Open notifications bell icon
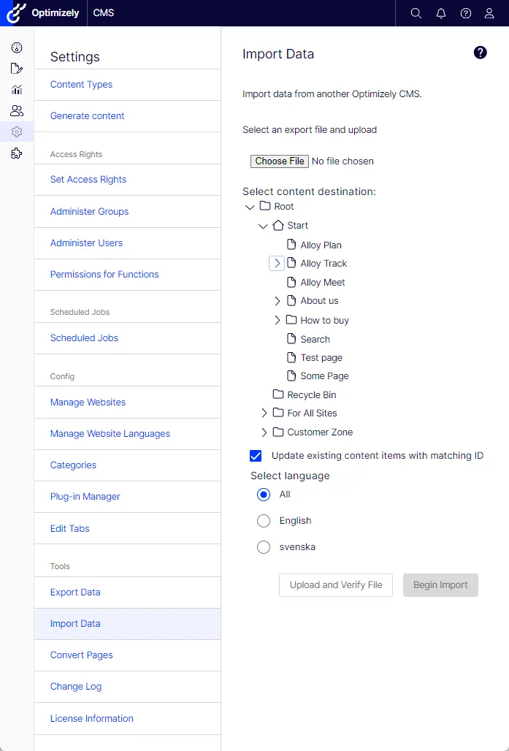 441,13
